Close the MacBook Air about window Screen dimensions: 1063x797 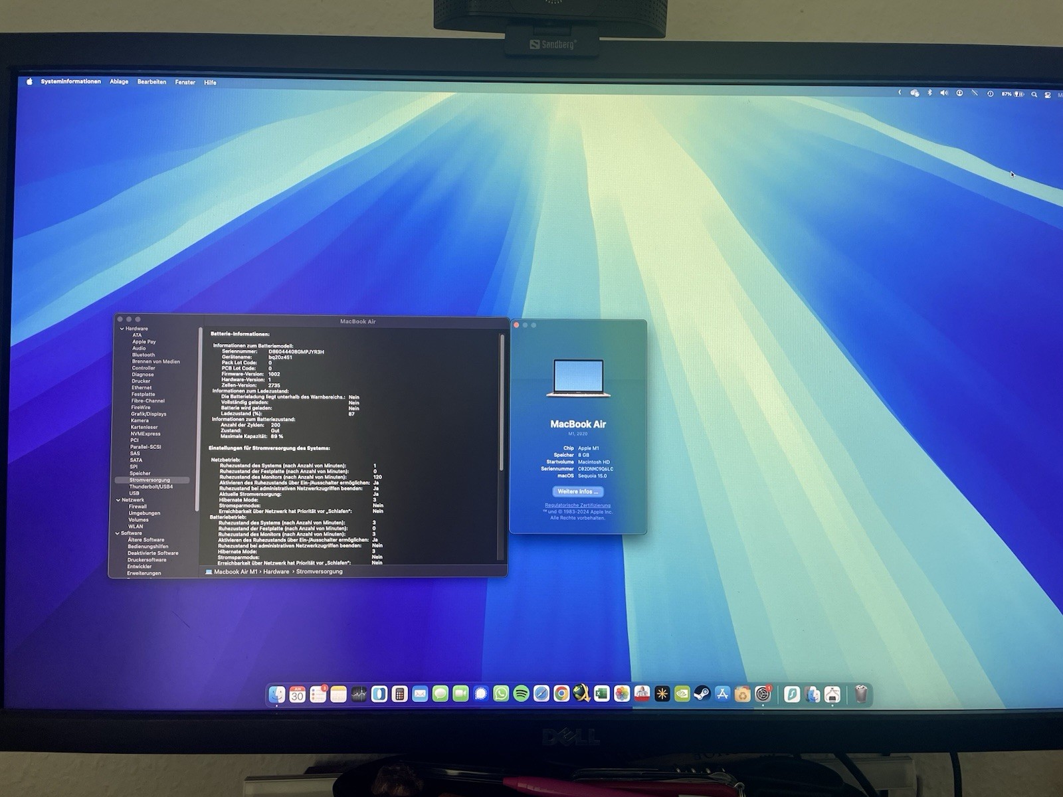pyautogui.click(x=516, y=325)
